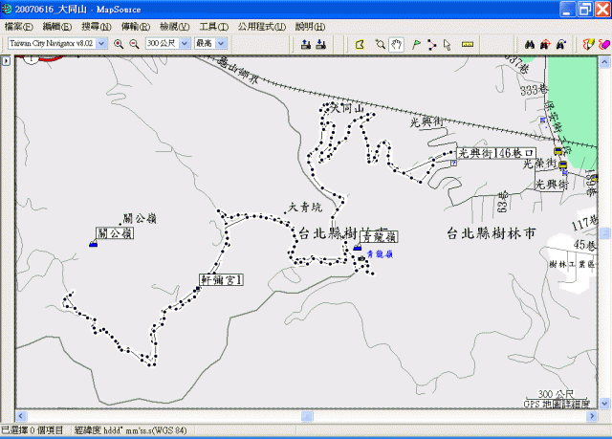612x439 pixels.
Task: Click the send to device icon
Action: [x=306, y=44]
